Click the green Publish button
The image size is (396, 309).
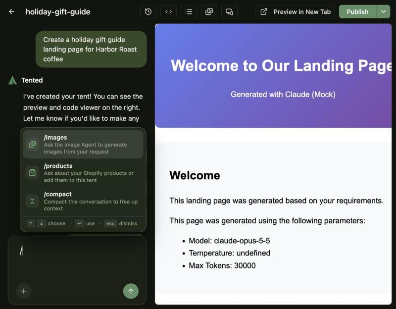[x=357, y=11]
